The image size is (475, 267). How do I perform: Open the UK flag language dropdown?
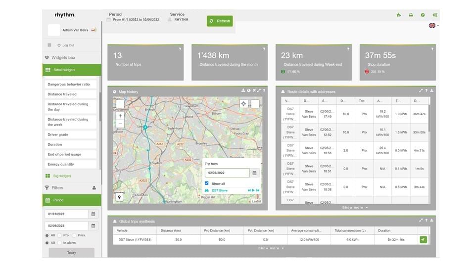coord(434,25)
